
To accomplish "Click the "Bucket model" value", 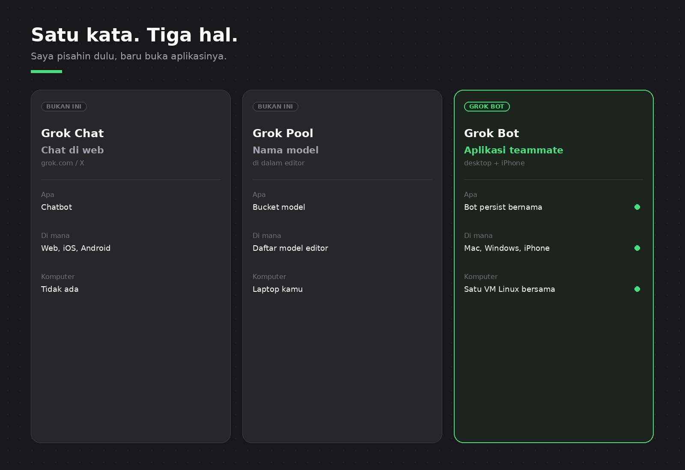I will point(279,207).
